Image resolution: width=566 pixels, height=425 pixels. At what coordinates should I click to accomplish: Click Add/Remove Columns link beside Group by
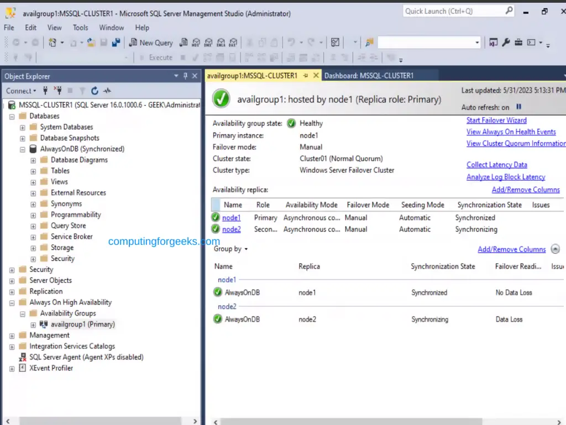511,249
